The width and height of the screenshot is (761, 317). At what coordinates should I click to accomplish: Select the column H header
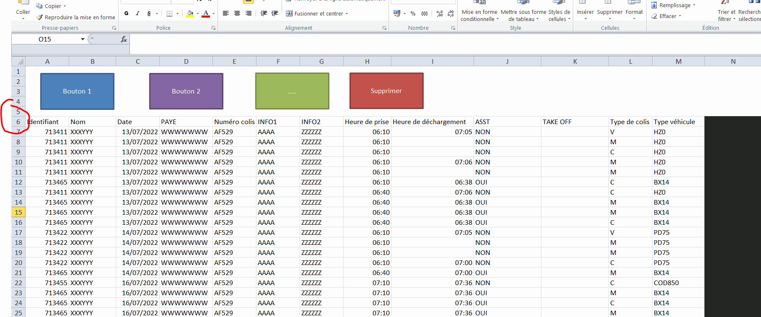click(367, 61)
